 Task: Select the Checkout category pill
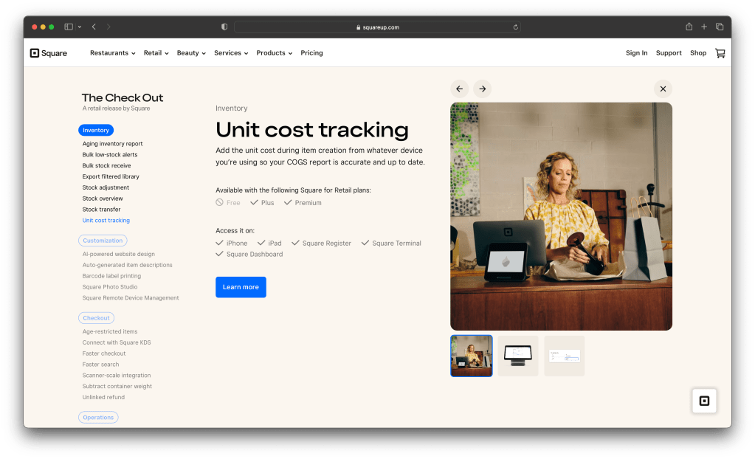click(96, 318)
